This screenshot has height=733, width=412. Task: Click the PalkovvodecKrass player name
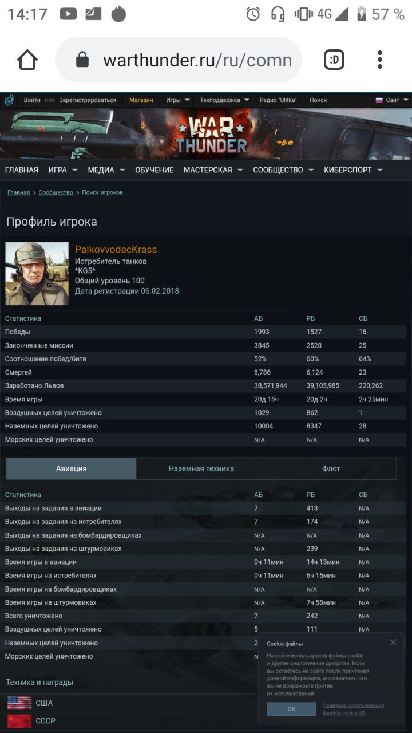(x=116, y=250)
